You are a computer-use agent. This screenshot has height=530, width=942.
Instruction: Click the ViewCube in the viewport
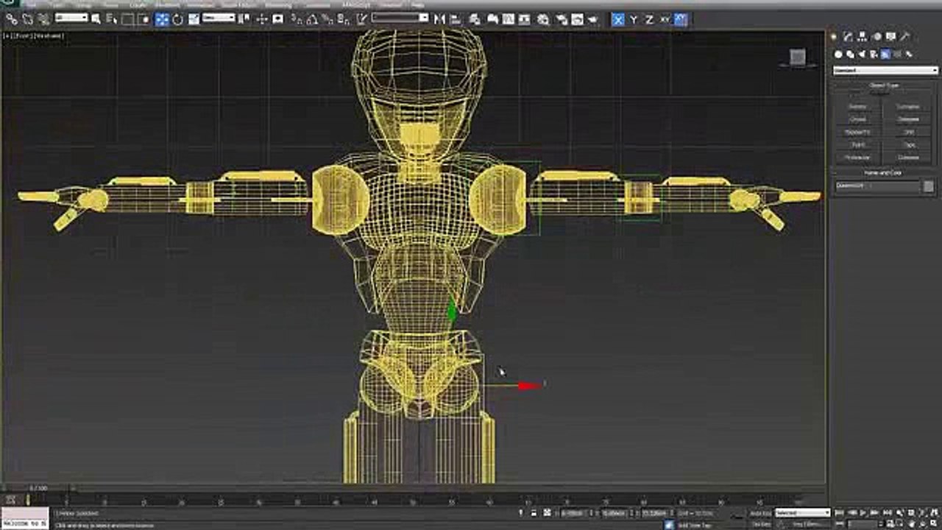(797, 57)
